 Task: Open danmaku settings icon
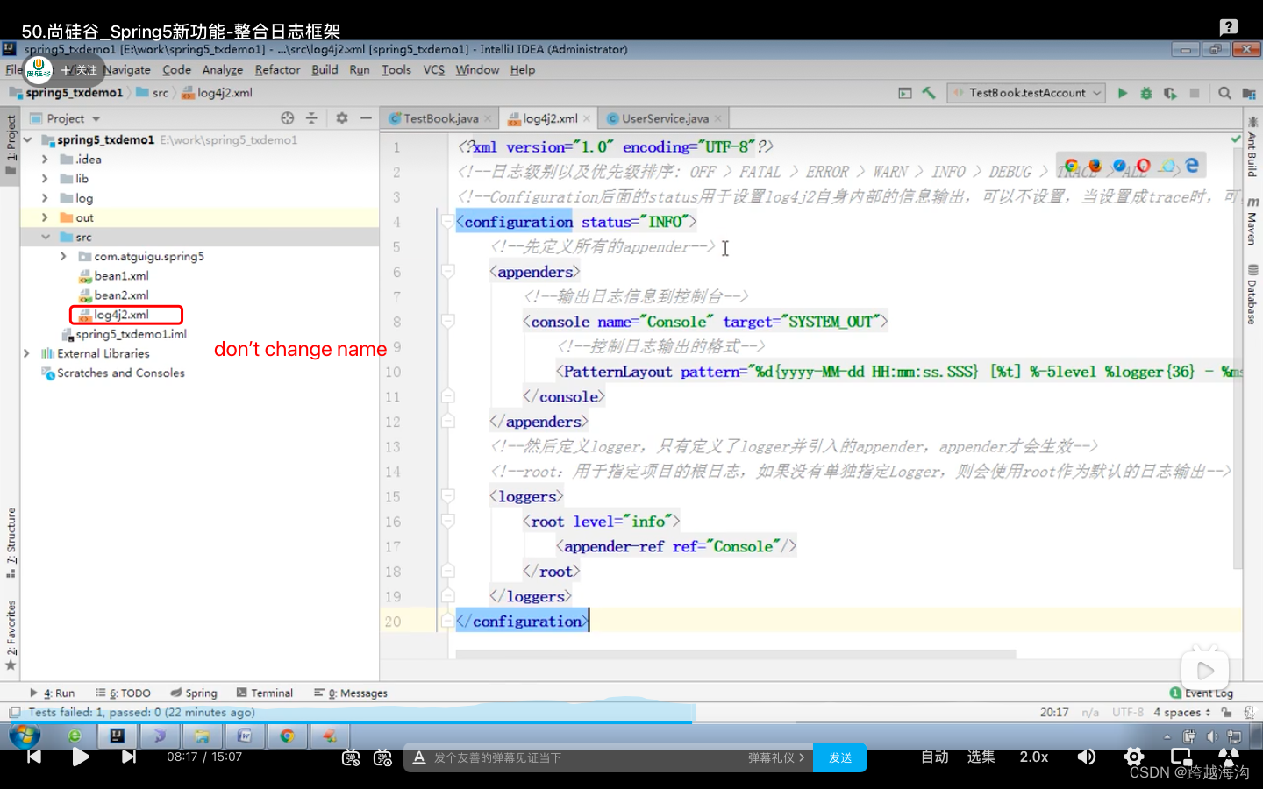(x=382, y=757)
